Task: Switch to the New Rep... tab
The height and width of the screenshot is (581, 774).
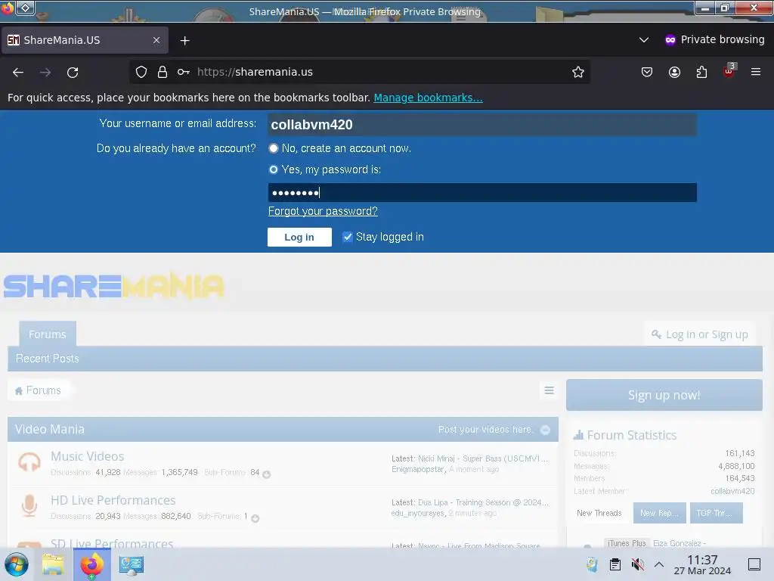Action: point(659,513)
